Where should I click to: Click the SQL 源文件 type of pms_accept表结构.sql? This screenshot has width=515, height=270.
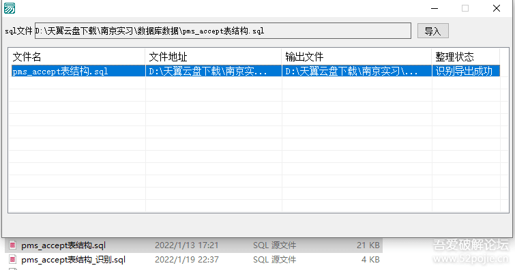275,245
